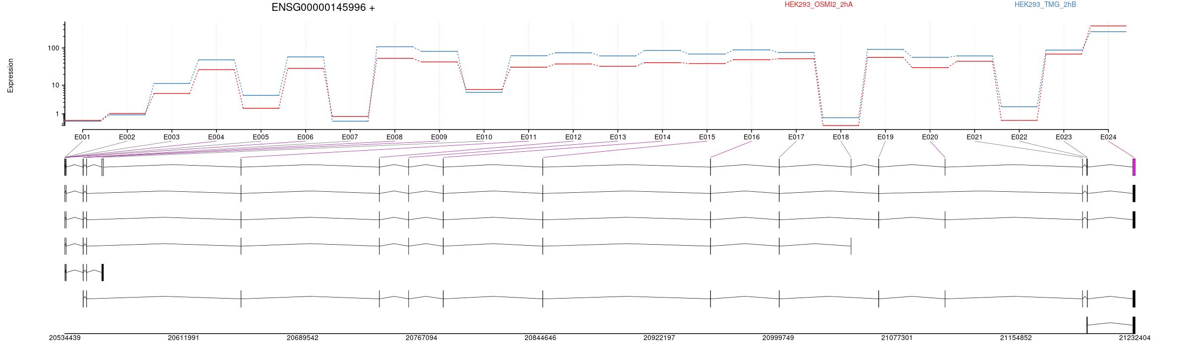Viewport: 1189px width, 346px height.
Task: Click exon label E021
Action: click(974, 137)
